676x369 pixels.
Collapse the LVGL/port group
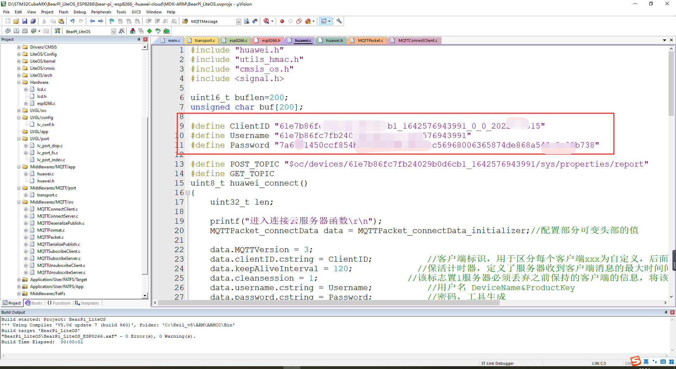19,139
